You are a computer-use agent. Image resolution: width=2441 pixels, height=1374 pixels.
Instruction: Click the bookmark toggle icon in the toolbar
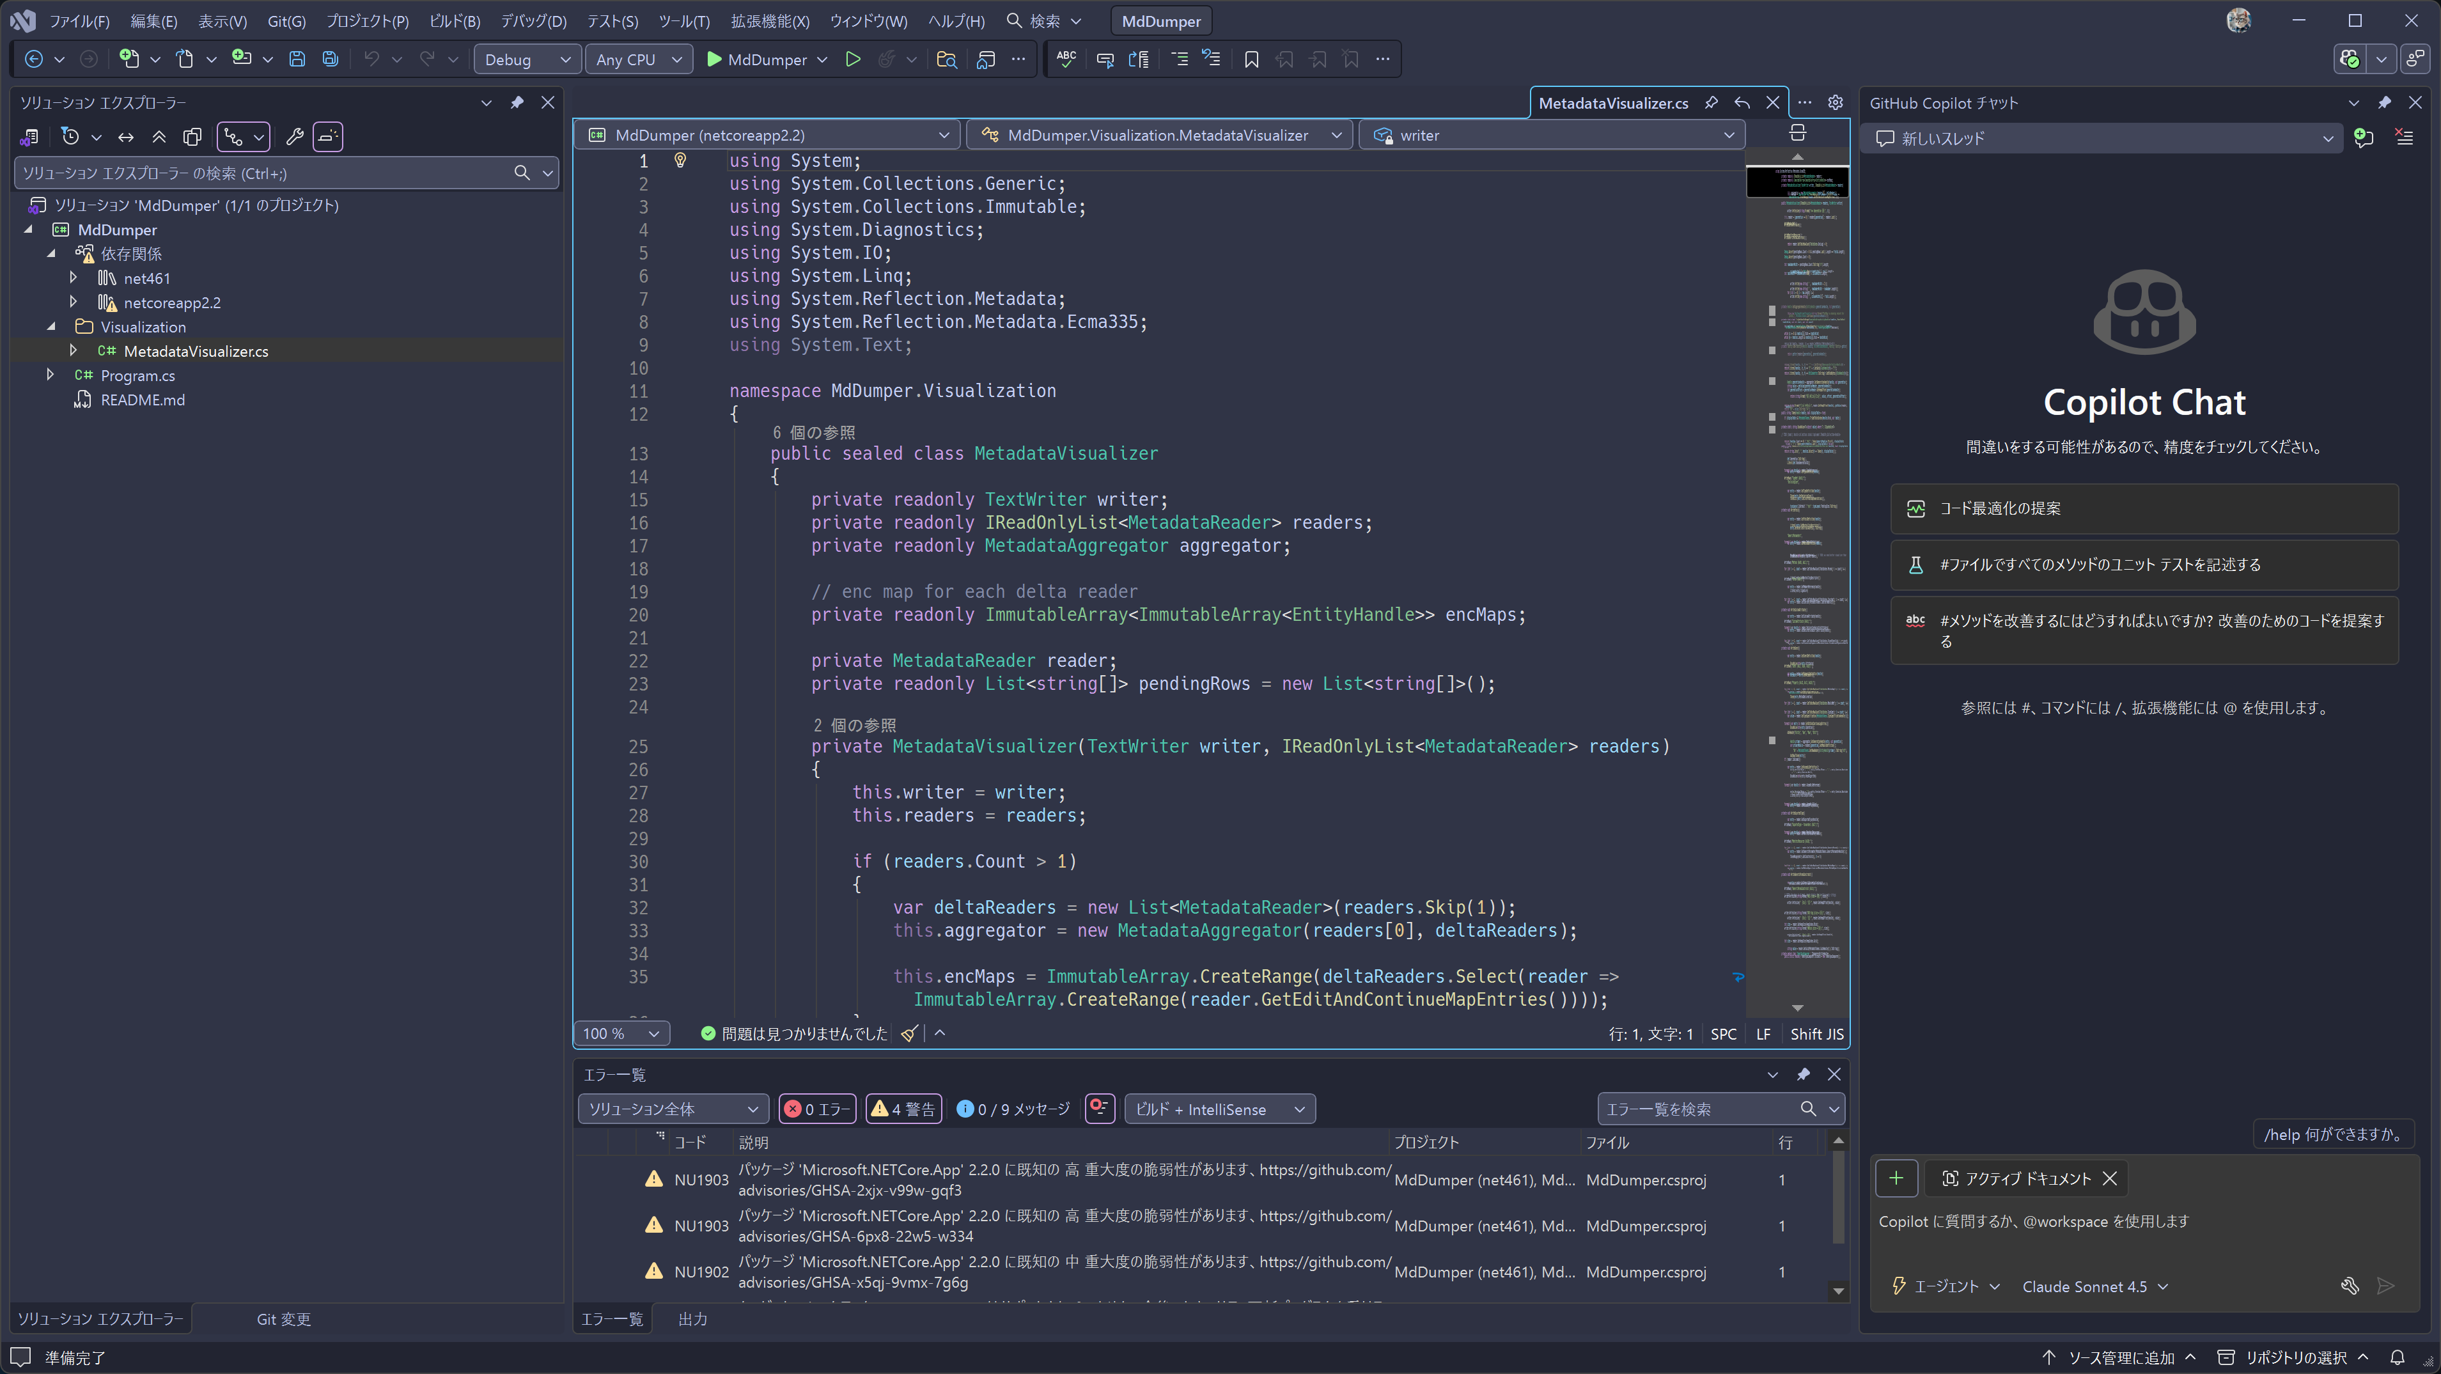pyautogui.click(x=1251, y=59)
